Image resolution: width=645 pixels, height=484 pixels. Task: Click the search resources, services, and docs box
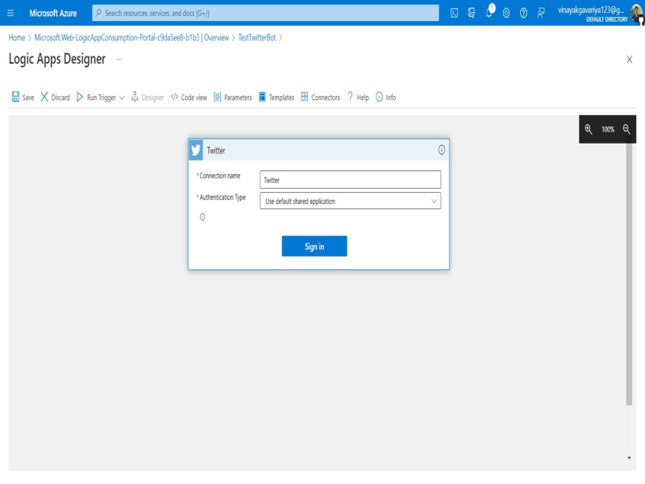pos(266,13)
